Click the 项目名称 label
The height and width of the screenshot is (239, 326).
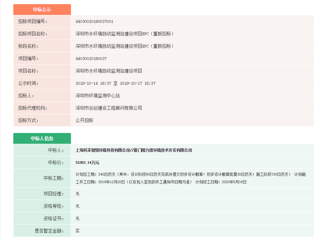coord(28,71)
